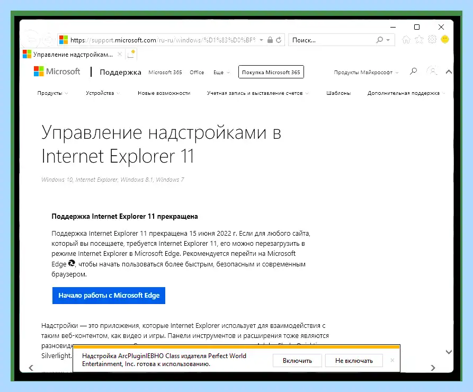Viewport: 473px width, 392px height.
Task: Click the ArcPluginIEBHO Class notification text
Action: 164,360
